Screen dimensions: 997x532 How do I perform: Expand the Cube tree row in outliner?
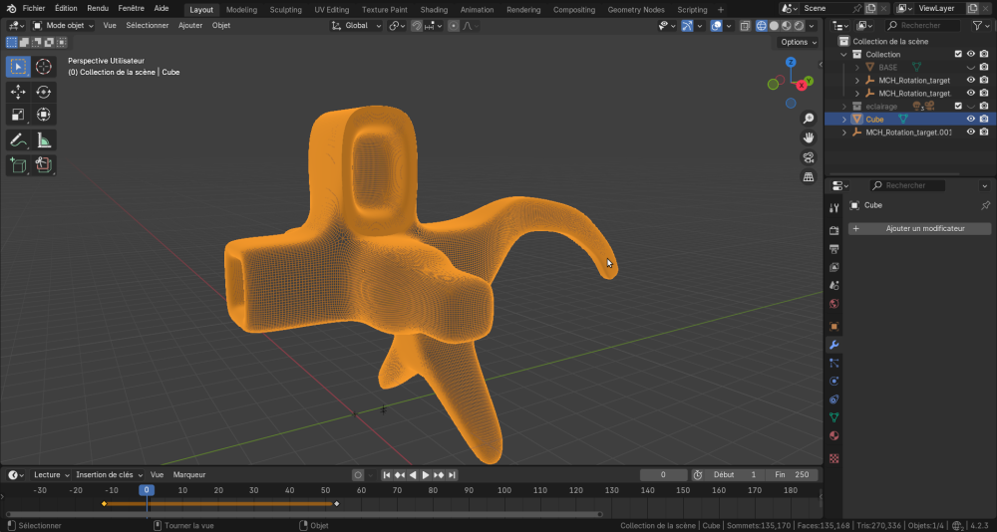tap(844, 120)
